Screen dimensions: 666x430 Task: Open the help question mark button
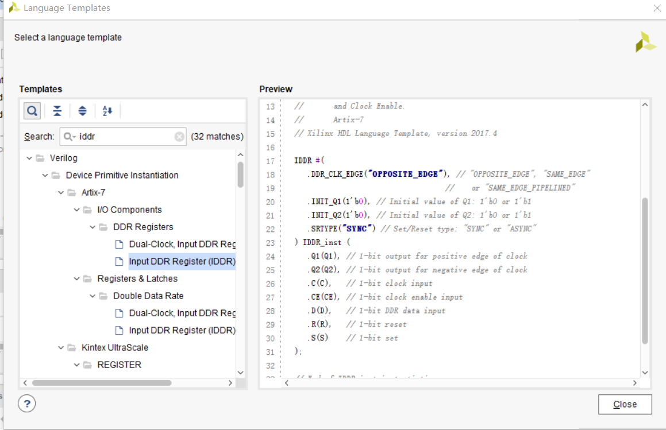[27, 404]
